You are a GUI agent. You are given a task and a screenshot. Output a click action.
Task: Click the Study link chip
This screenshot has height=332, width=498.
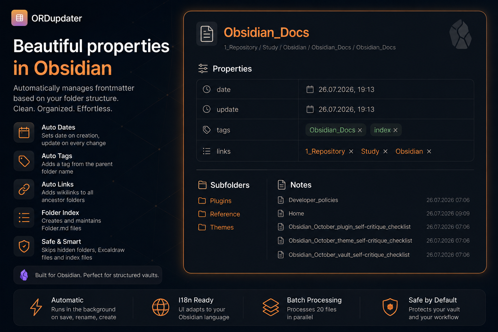(370, 151)
